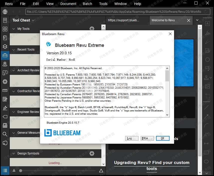Close the Welcome to Revu tab
214x176 pixels.
(189, 20)
